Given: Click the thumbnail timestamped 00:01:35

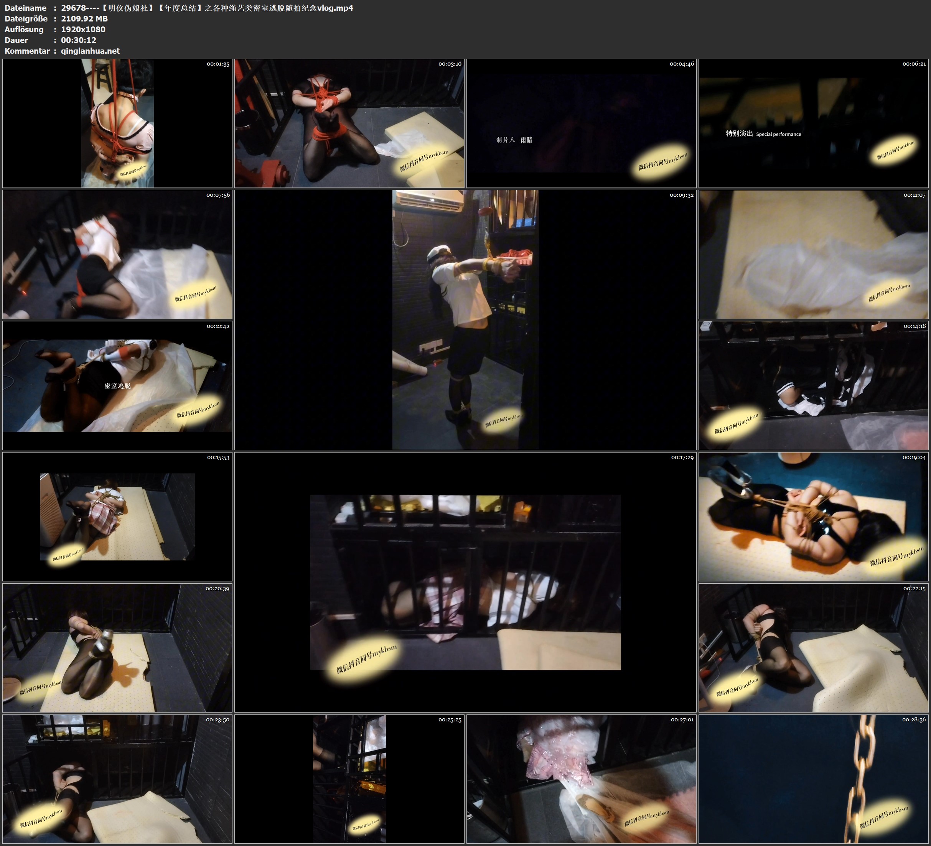Looking at the screenshot, I should pos(117,123).
